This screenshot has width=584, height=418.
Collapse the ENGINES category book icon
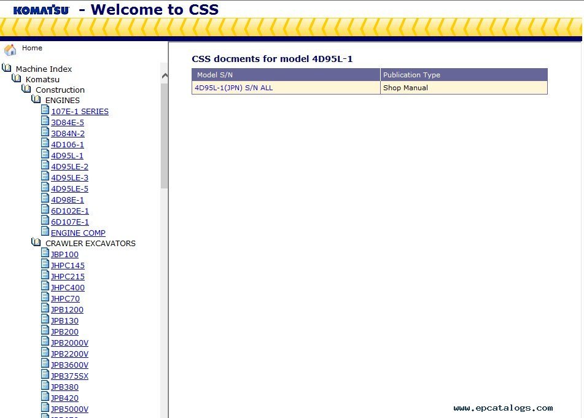(x=36, y=99)
